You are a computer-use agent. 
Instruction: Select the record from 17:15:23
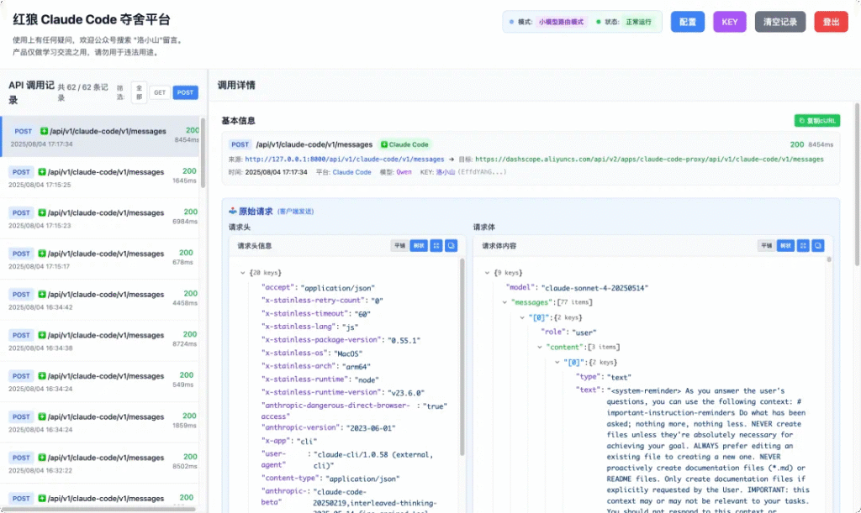pos(100,218)
